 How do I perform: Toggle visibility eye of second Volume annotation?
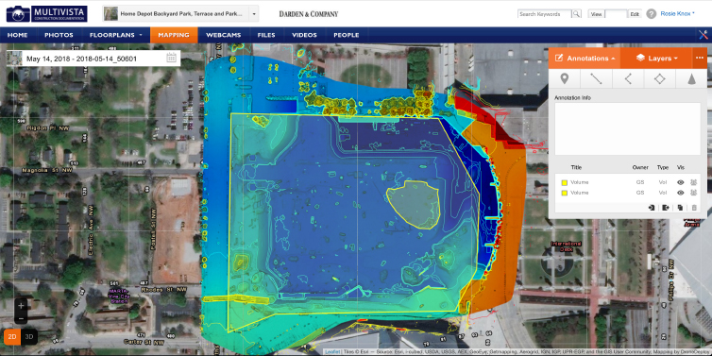click(x=681, y=193)
